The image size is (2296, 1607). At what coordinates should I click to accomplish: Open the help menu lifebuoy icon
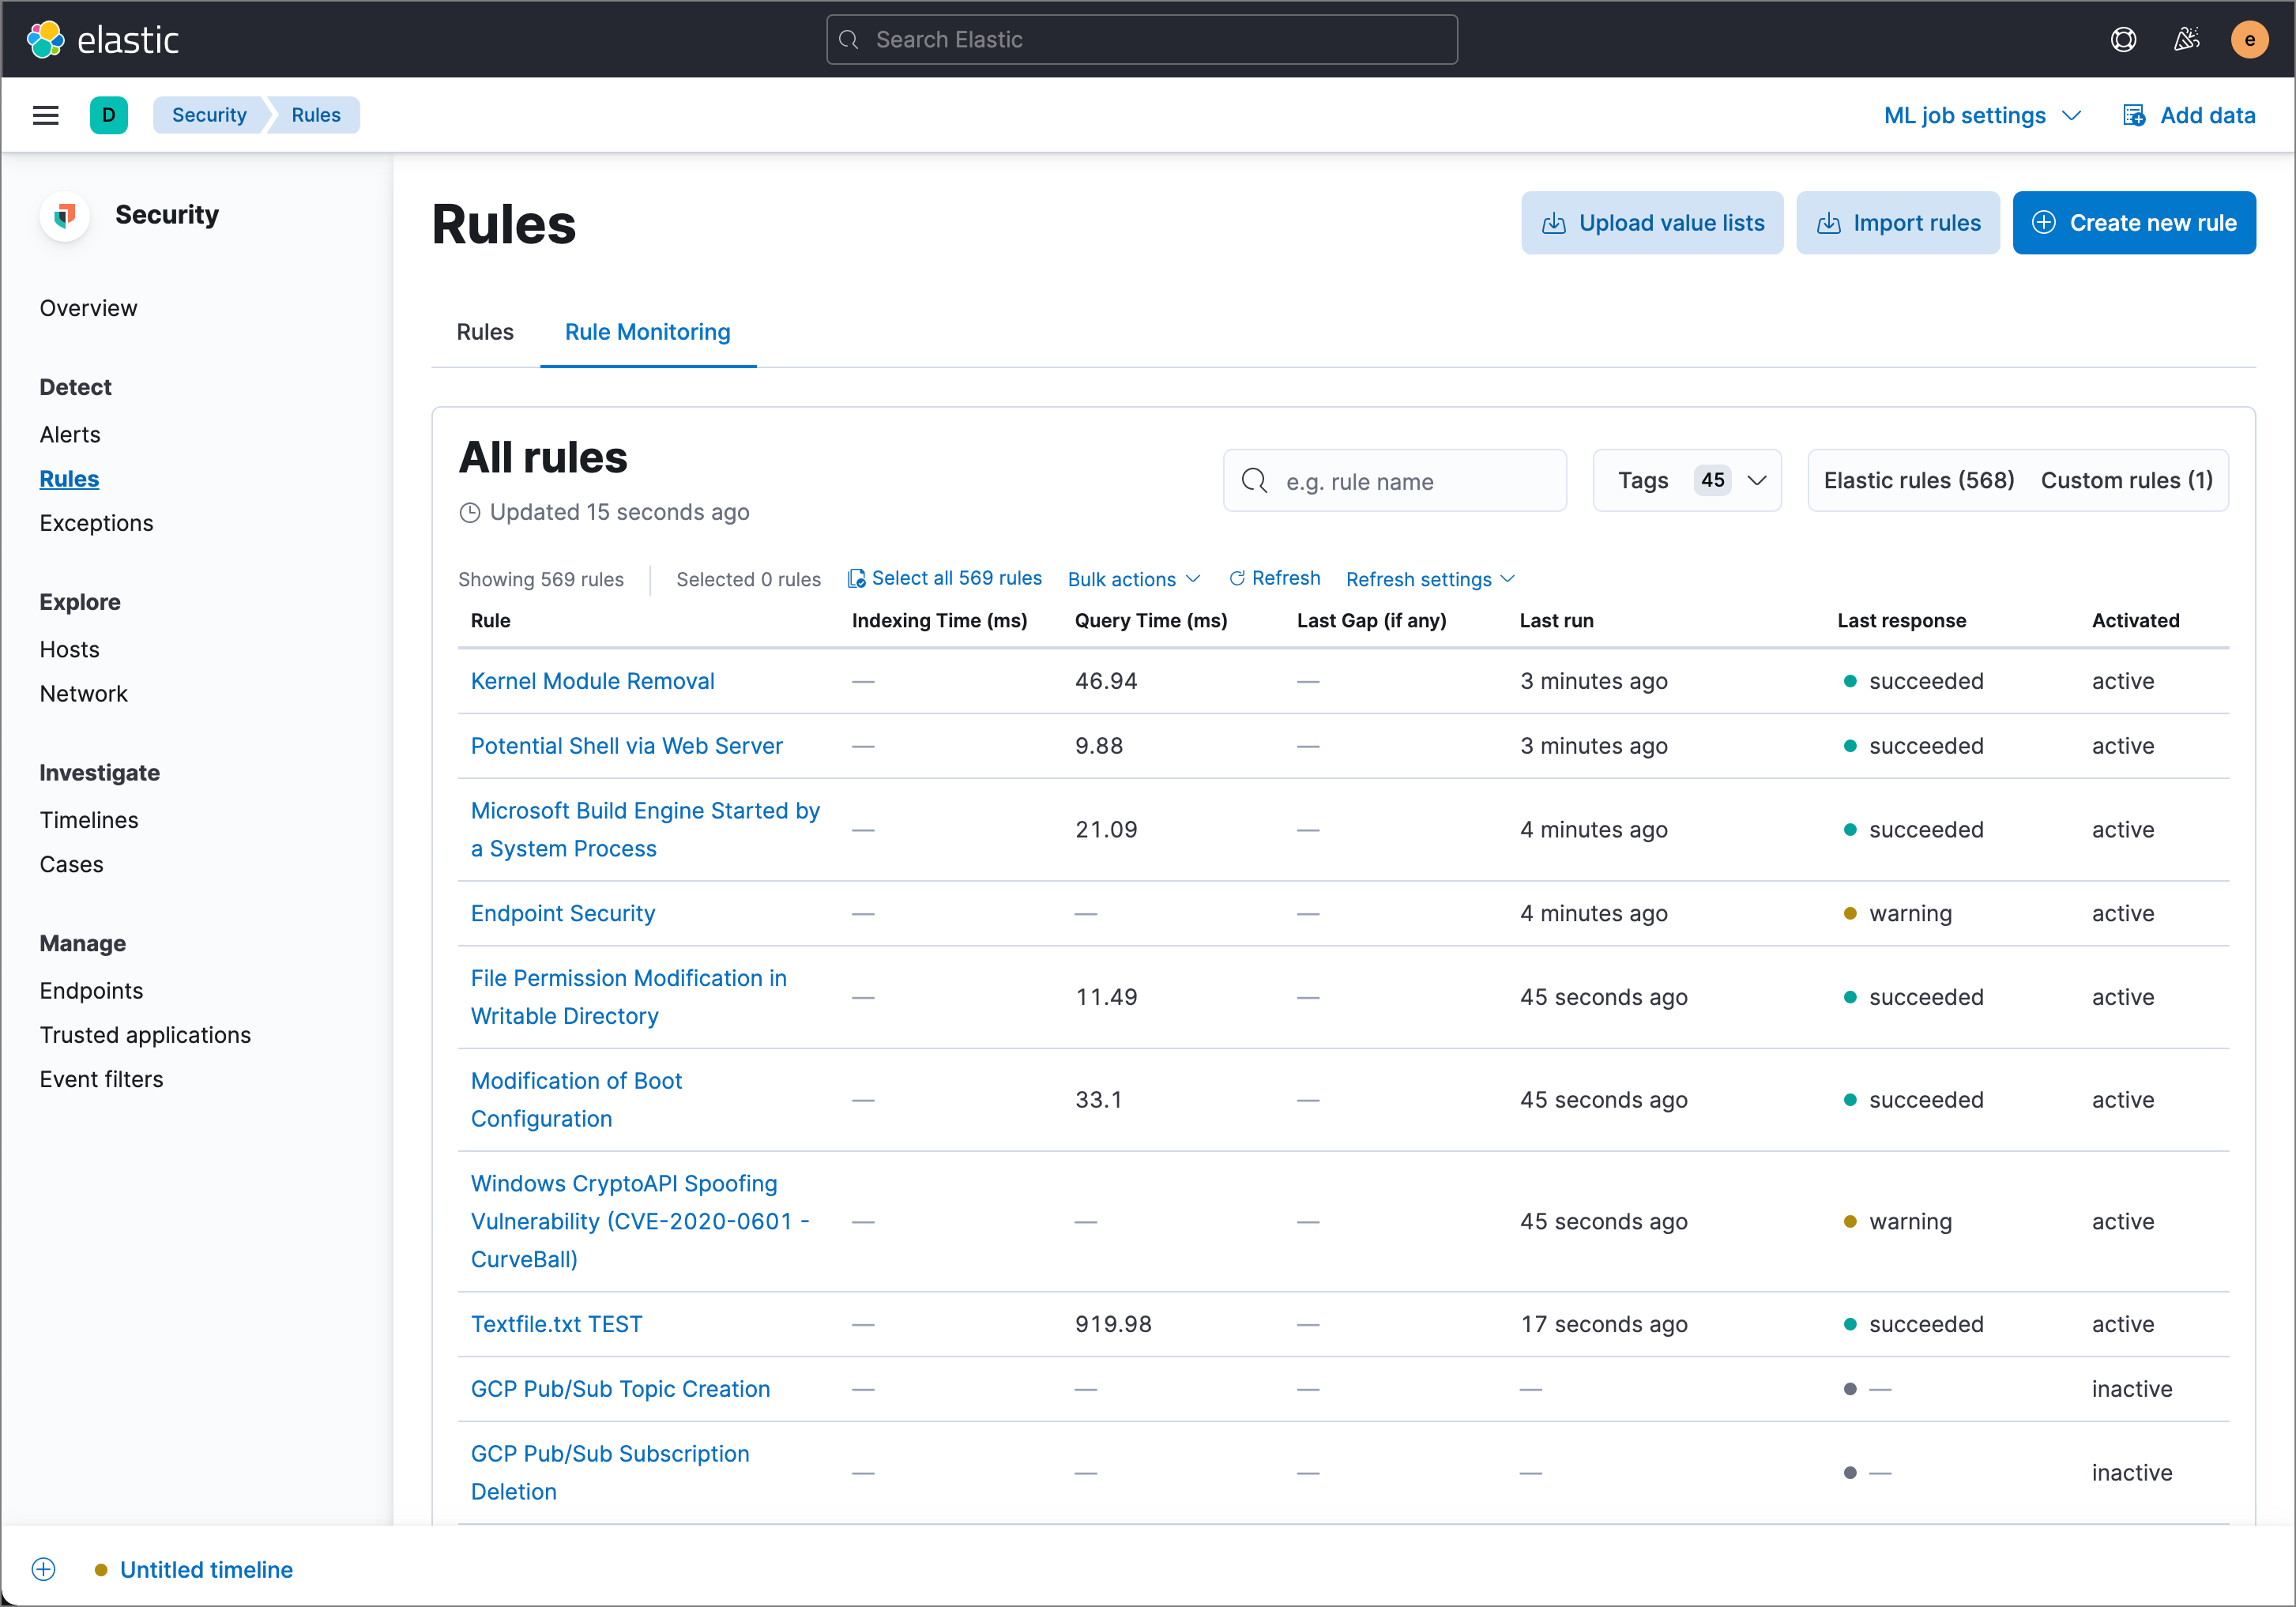click(2123, 40)
